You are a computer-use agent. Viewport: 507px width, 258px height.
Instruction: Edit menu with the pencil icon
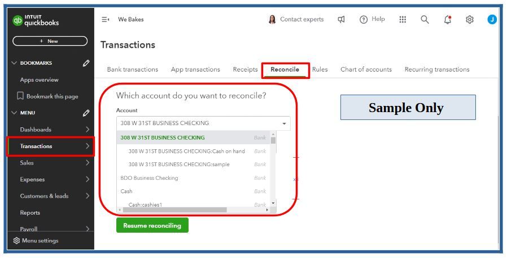coord(86,113)
